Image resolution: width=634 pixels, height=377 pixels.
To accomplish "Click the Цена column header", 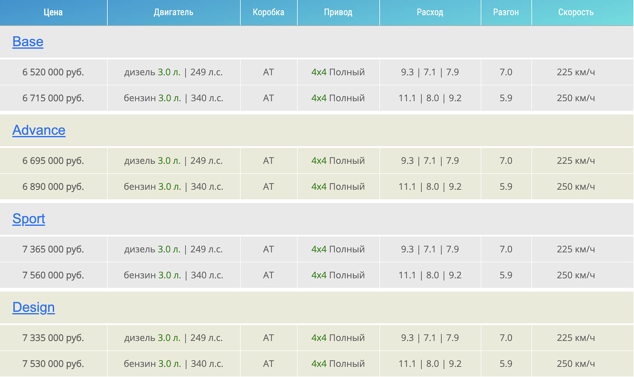I will point(53,12).
